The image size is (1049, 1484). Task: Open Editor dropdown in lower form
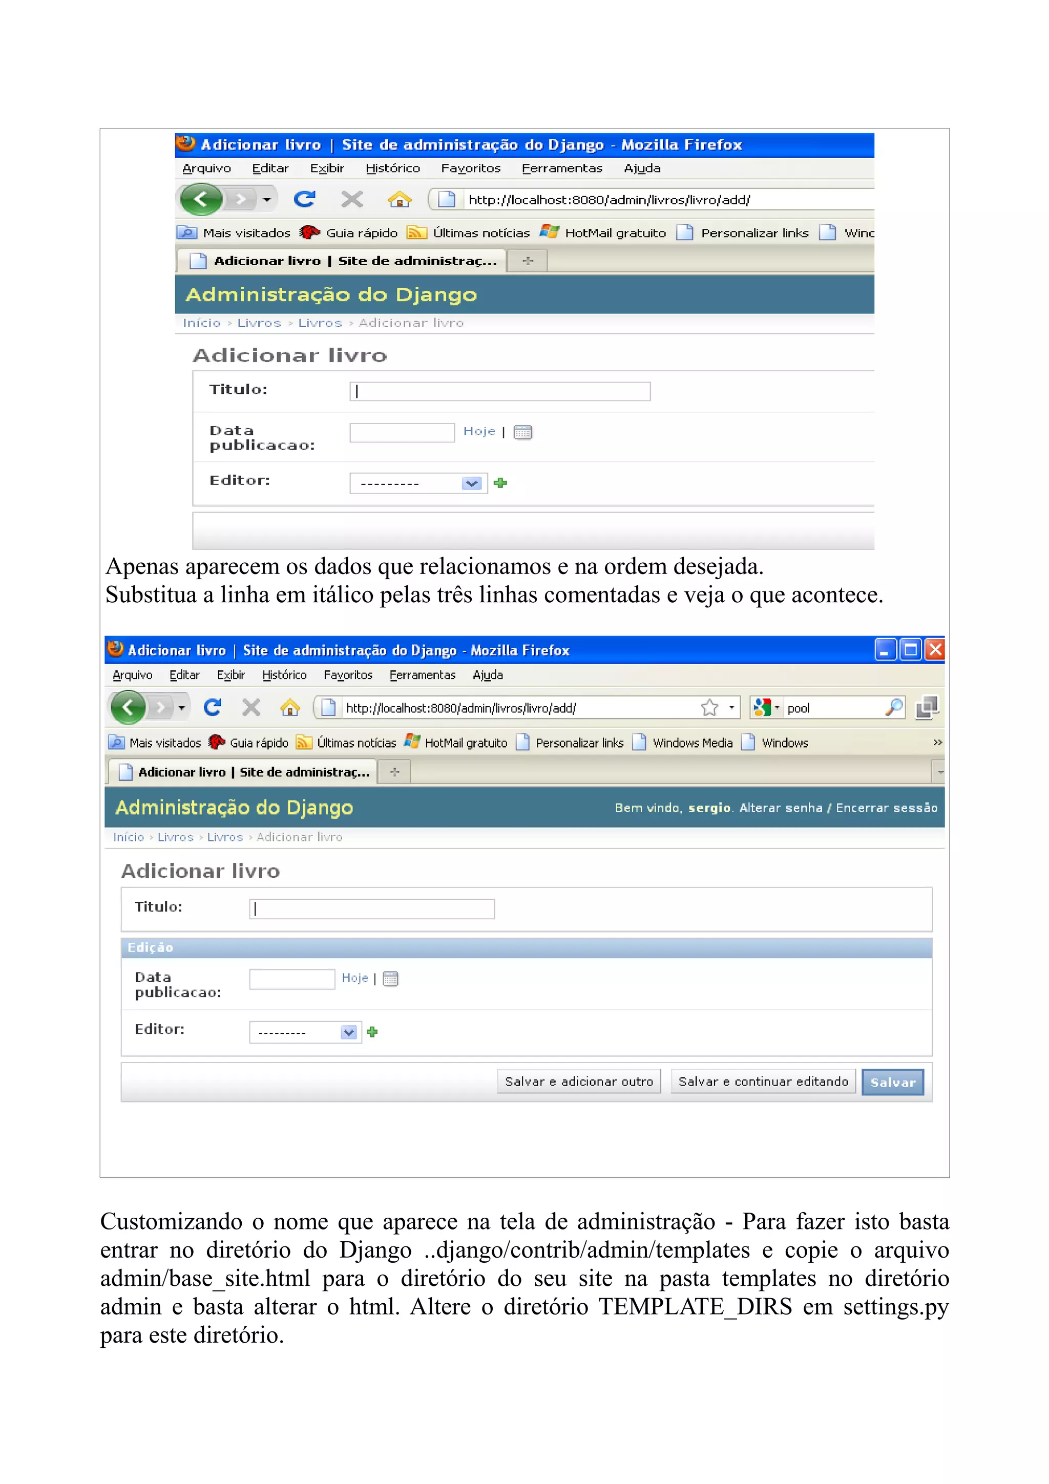click(x=305, y=1032)
